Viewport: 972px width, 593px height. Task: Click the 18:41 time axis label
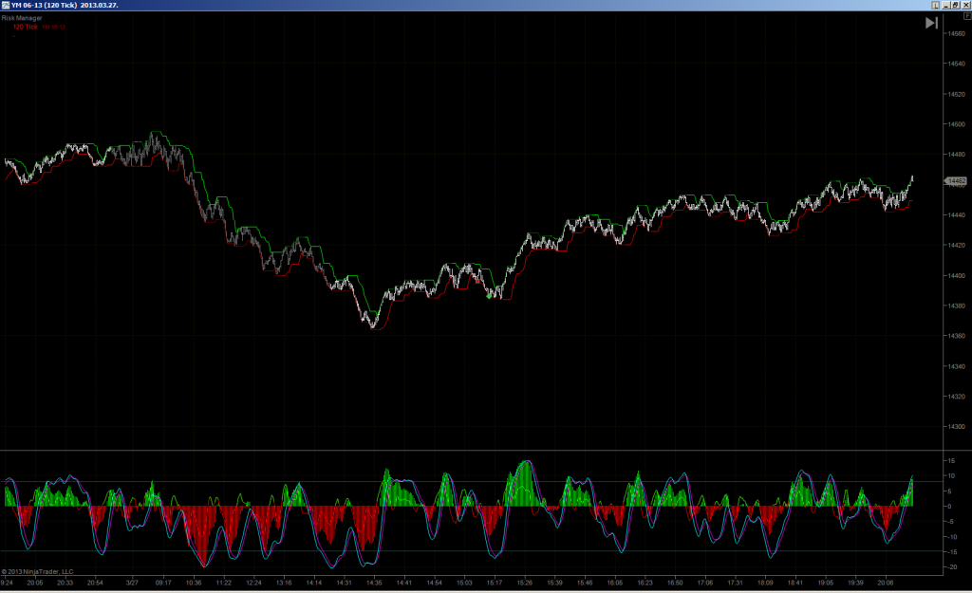point(795,583)
